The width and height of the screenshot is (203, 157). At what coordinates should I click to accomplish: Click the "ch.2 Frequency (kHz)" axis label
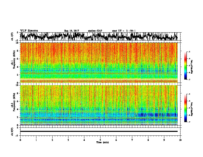[13, 102]
